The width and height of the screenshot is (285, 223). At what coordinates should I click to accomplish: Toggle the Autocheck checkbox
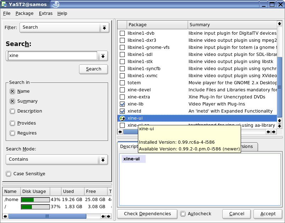tap(183, 214)
